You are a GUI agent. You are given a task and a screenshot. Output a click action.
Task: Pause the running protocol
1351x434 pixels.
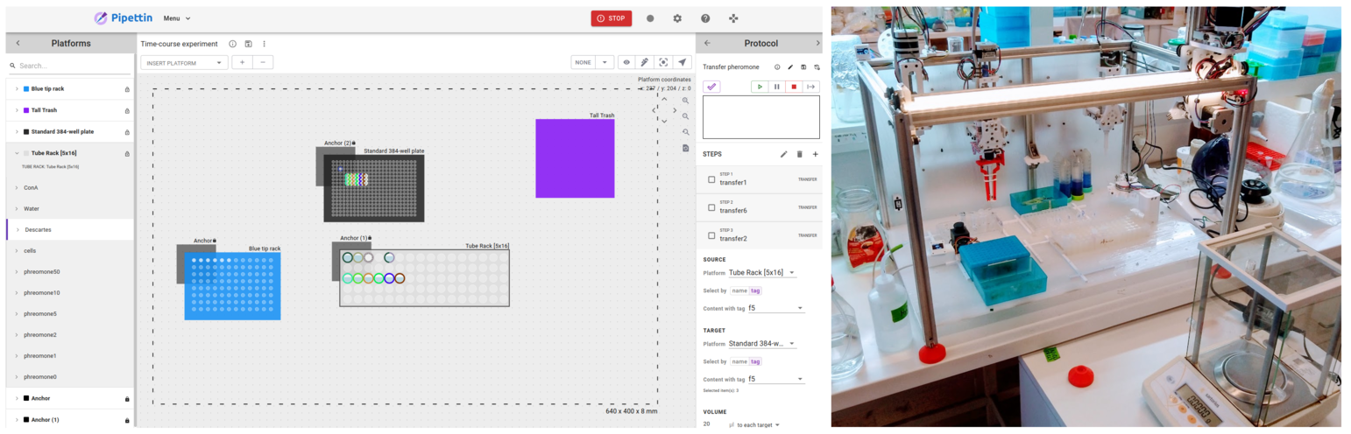776,87
